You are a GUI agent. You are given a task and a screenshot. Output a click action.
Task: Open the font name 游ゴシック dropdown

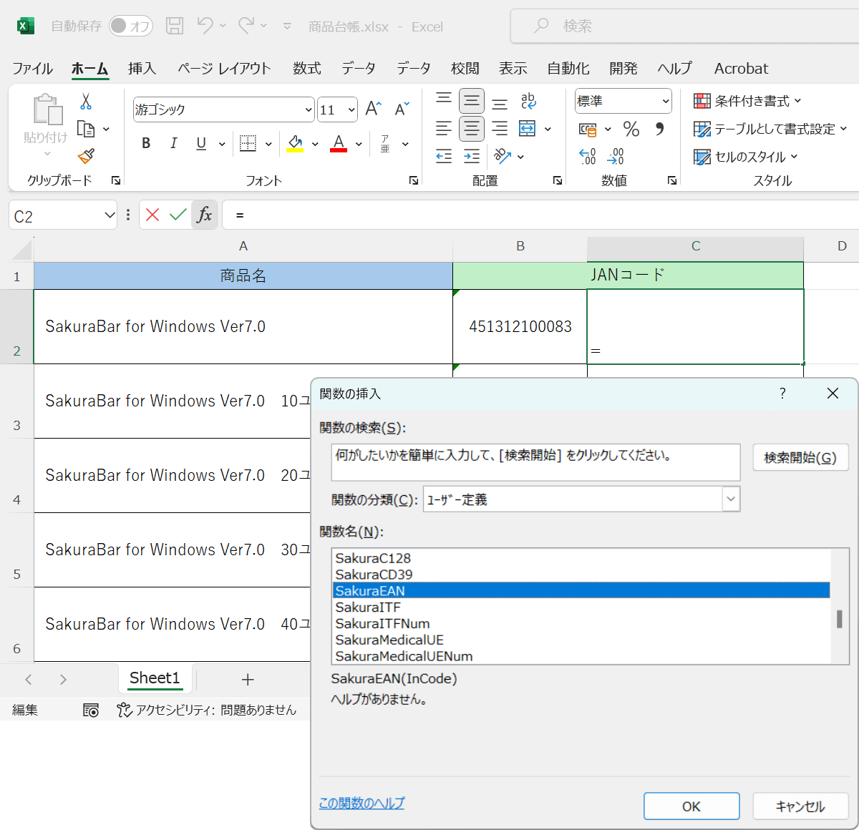click(x=309, y=109)
